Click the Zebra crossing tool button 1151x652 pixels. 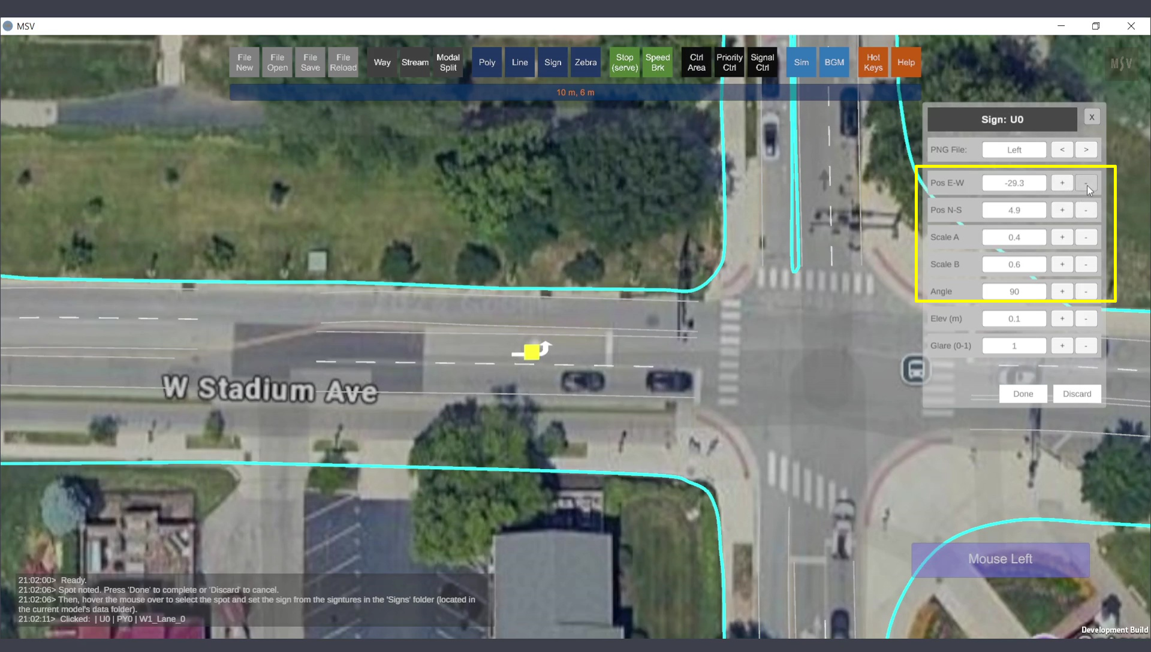[x=585, y=62]
